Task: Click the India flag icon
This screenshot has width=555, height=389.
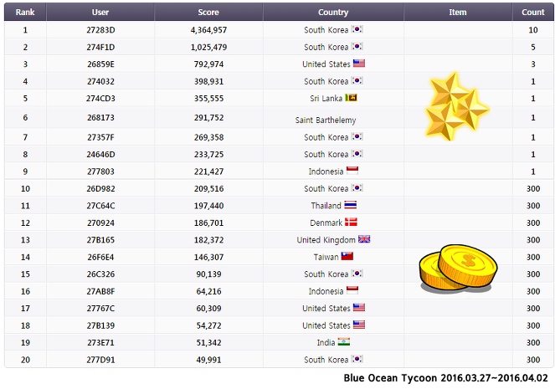Action: tap(344, 341)
